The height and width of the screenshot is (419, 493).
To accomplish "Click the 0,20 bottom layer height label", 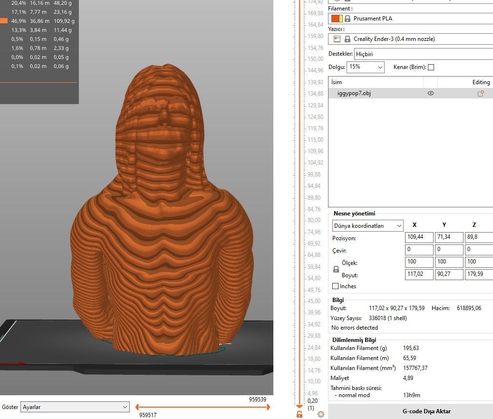I will coord(312,401).
